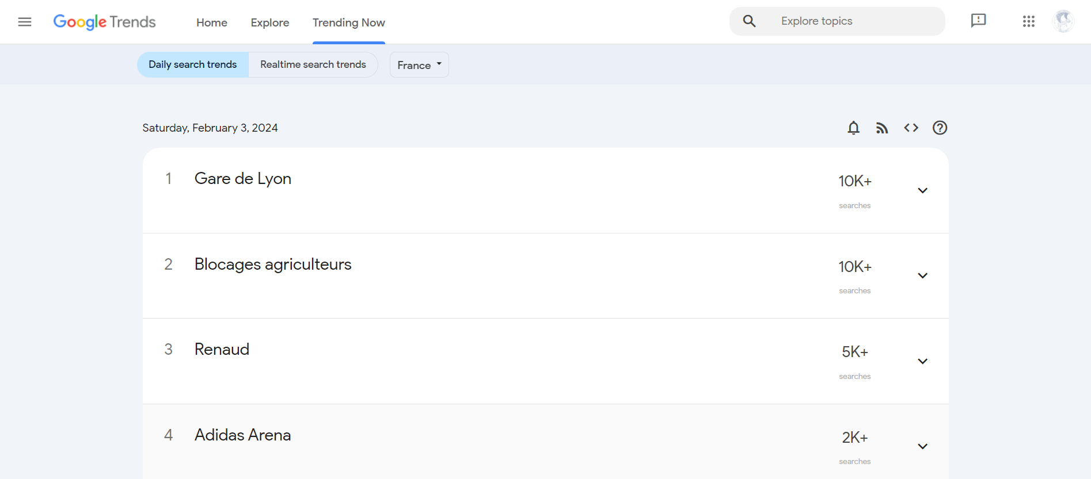Open the Blocages agriculteurs title

273,265
